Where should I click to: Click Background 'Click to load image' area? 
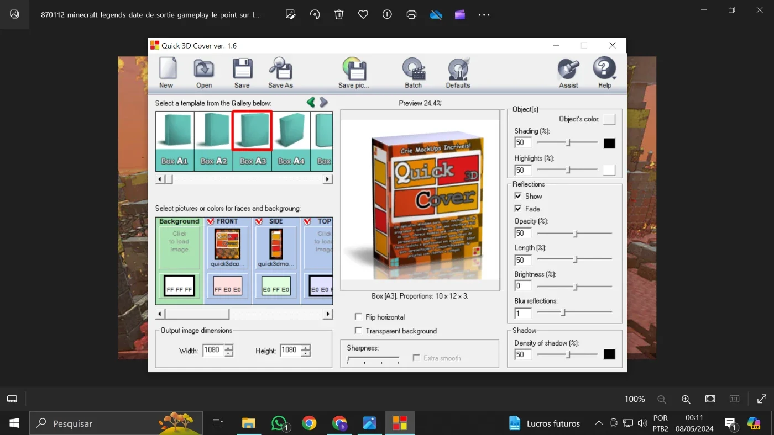pyautogui.click(x=179, y=247)
